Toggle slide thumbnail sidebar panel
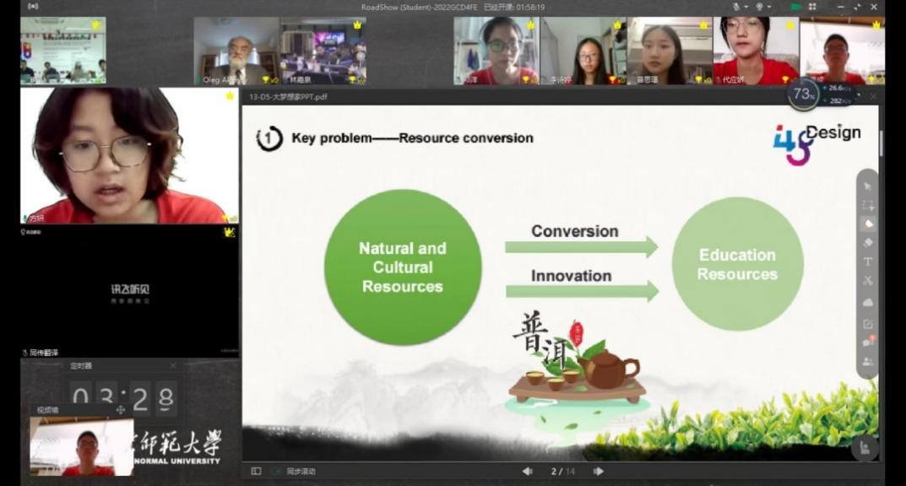Screen dimensions: 906x486 point(256,472)
